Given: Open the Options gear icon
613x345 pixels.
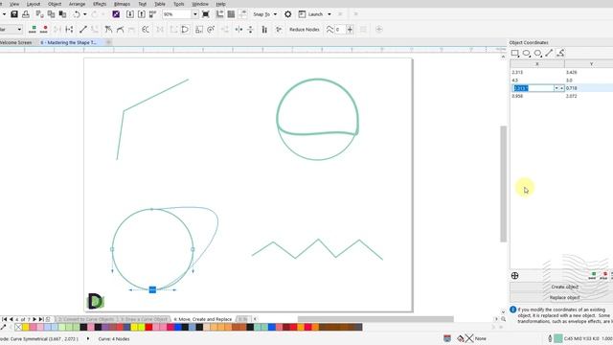Looking at the screenshot, I should (287, 14).
